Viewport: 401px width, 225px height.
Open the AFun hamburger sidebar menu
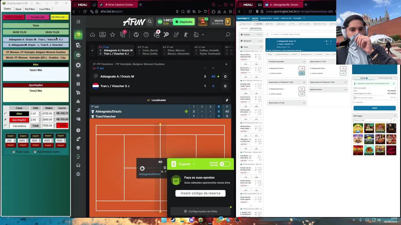(x=78, y=22)
